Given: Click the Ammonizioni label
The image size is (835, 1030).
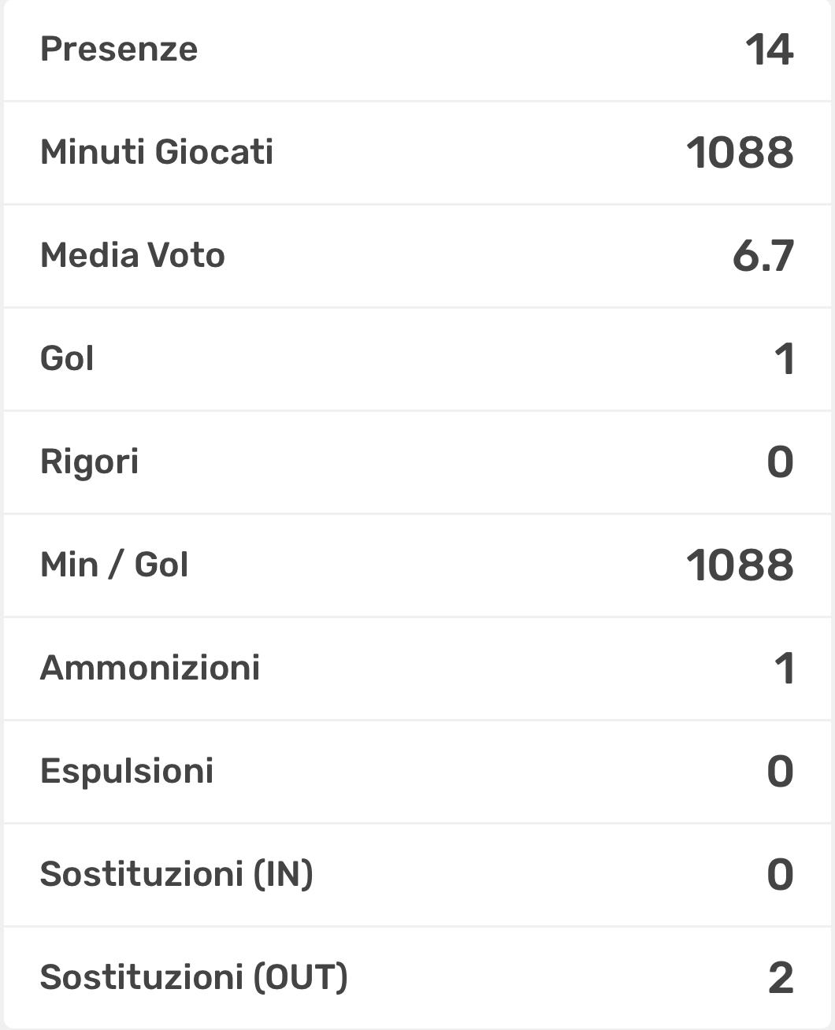Looking at the screenshot, I should pos(150,668).
